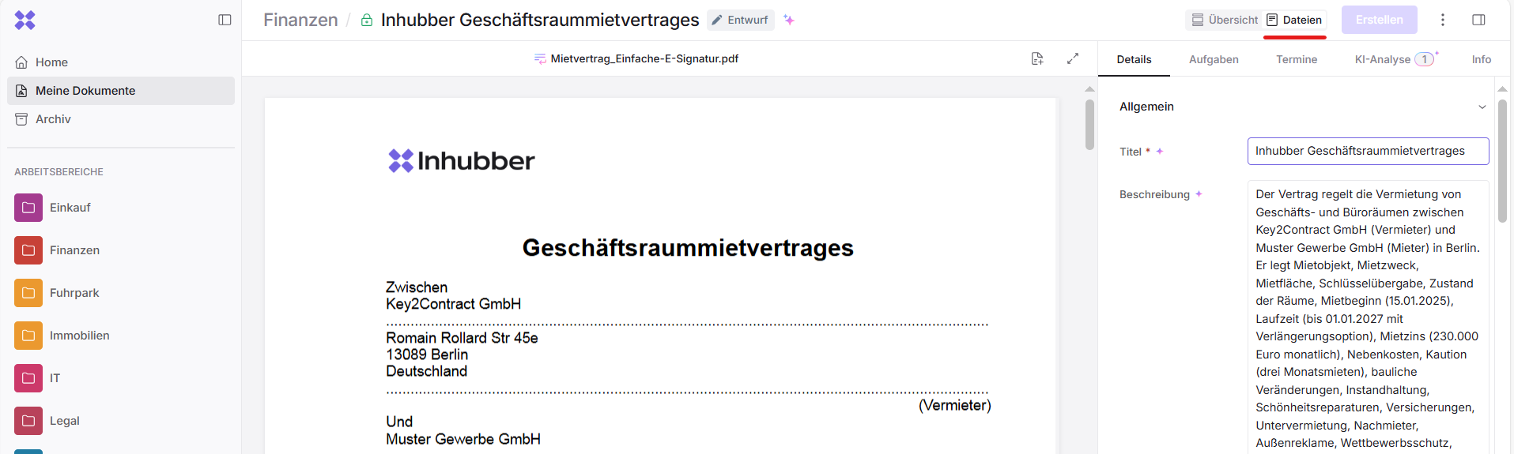
Task: Switch to the Aufgaben tab
Action: pyautogui.click(x=1214, y=59)
